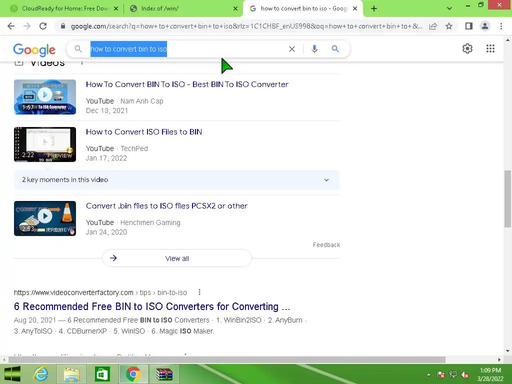The width and height of the screenshot is (512, 384).
Task: Open the Action Center flag icon
Action: (x=441, y=374)
